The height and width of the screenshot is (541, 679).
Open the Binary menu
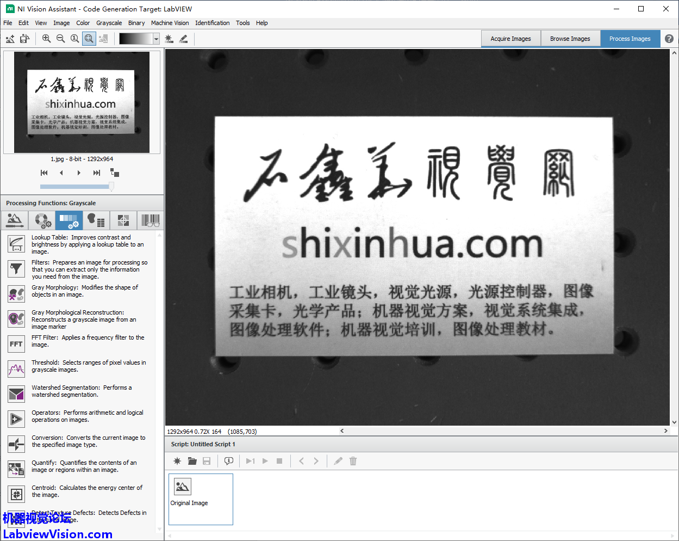(136, 23)
